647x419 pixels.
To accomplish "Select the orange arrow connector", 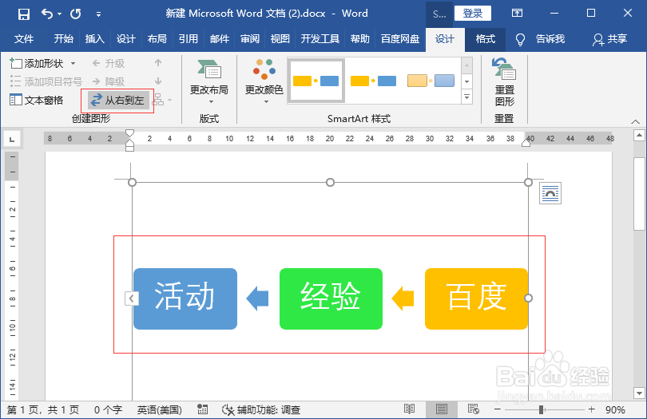I will (x=403, y=298).
